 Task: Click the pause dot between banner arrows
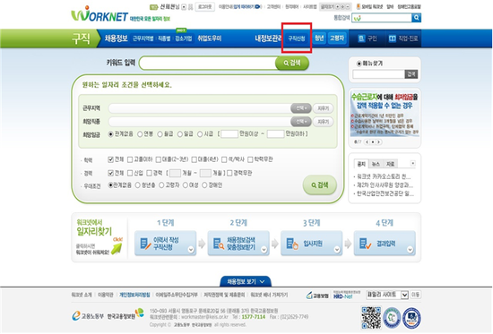pyautogui.click(x=373, y=142)
